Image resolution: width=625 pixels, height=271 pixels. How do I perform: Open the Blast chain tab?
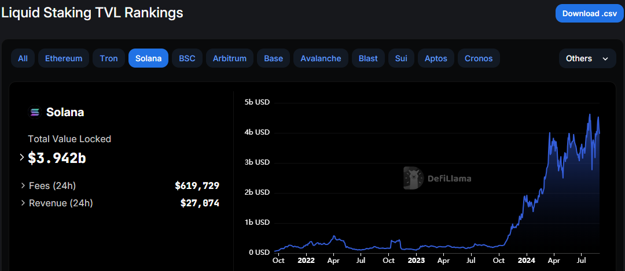click(x=368, y=58)
